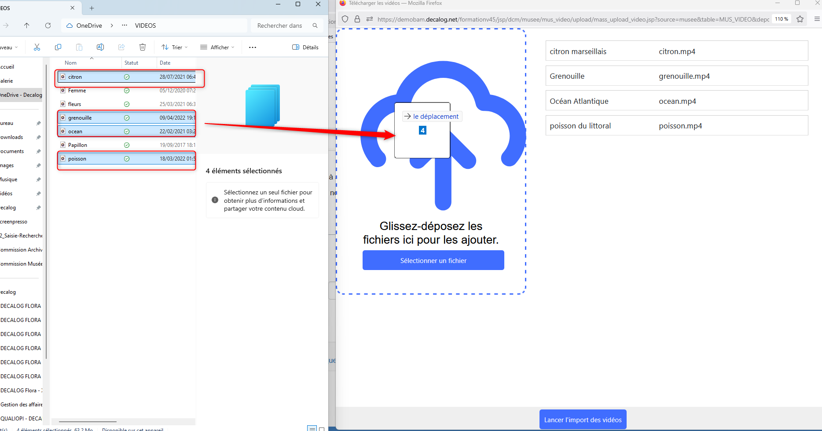Click the Rename icon in Explorer toolbar
The image size is (822, 431).
pyautogui.click(x=100, y=47)
